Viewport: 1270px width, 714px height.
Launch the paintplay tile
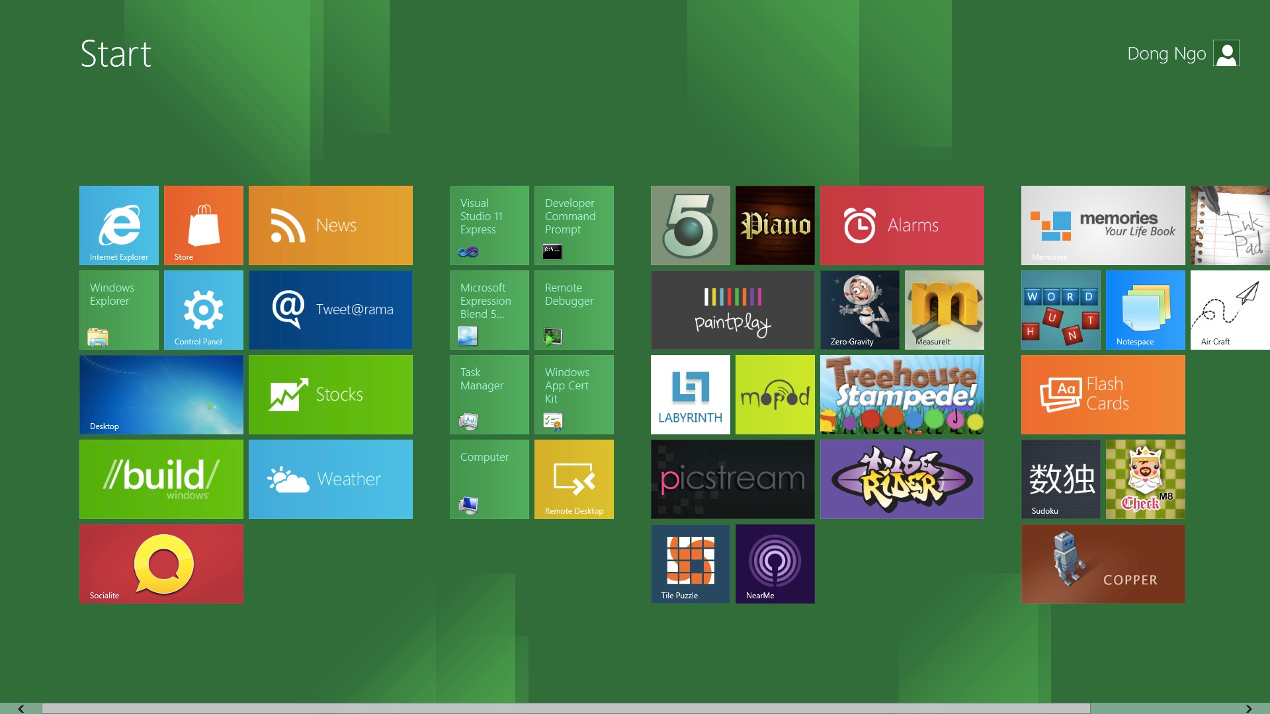pos(733,310)
